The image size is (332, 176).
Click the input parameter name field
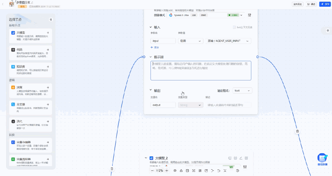click(163, 41)
